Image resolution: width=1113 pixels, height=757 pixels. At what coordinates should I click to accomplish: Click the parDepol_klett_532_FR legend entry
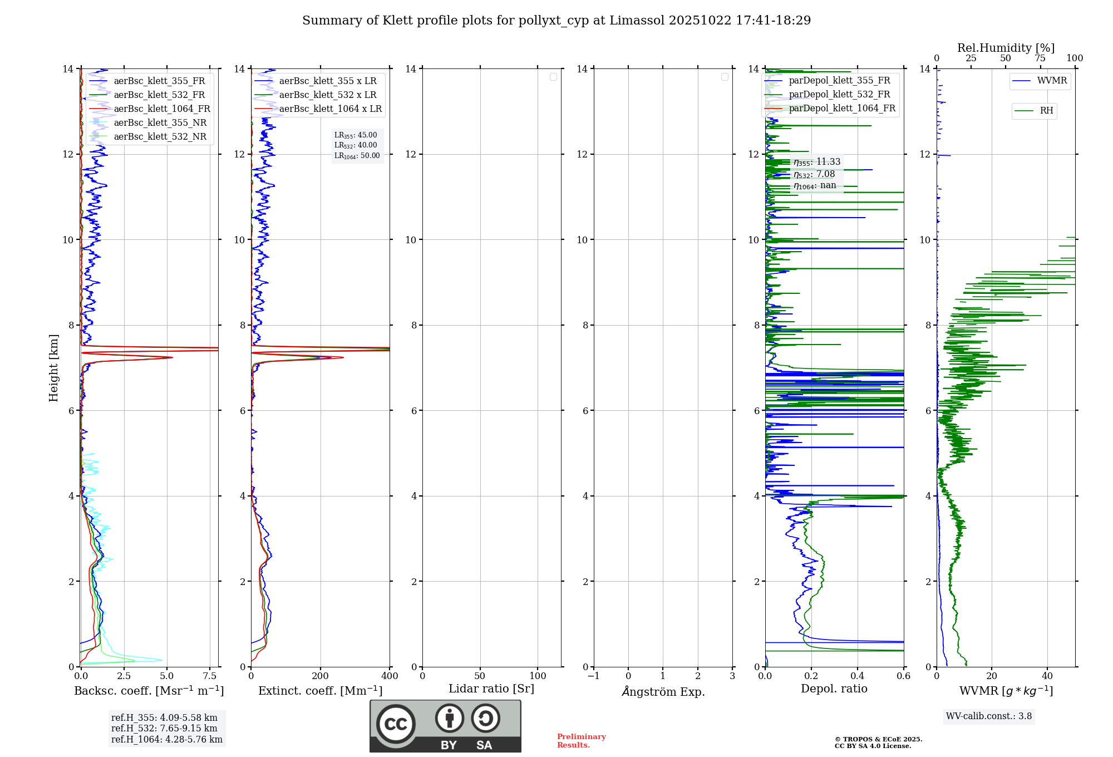click(839, 95)
